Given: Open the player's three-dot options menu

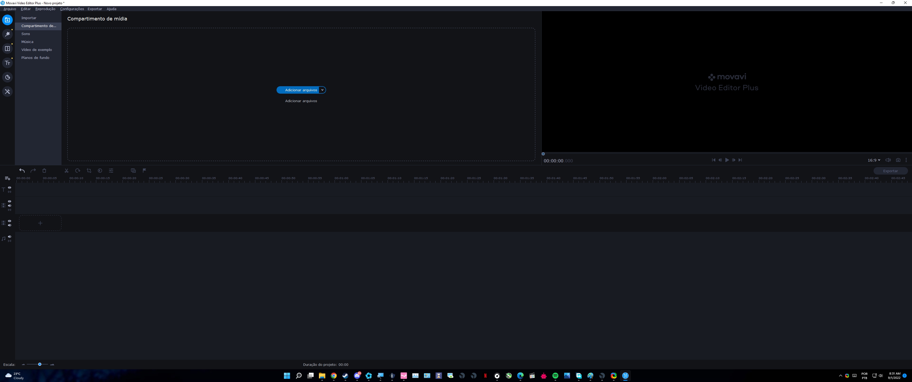Looking at the screenshot, I should tap(906, 160).
